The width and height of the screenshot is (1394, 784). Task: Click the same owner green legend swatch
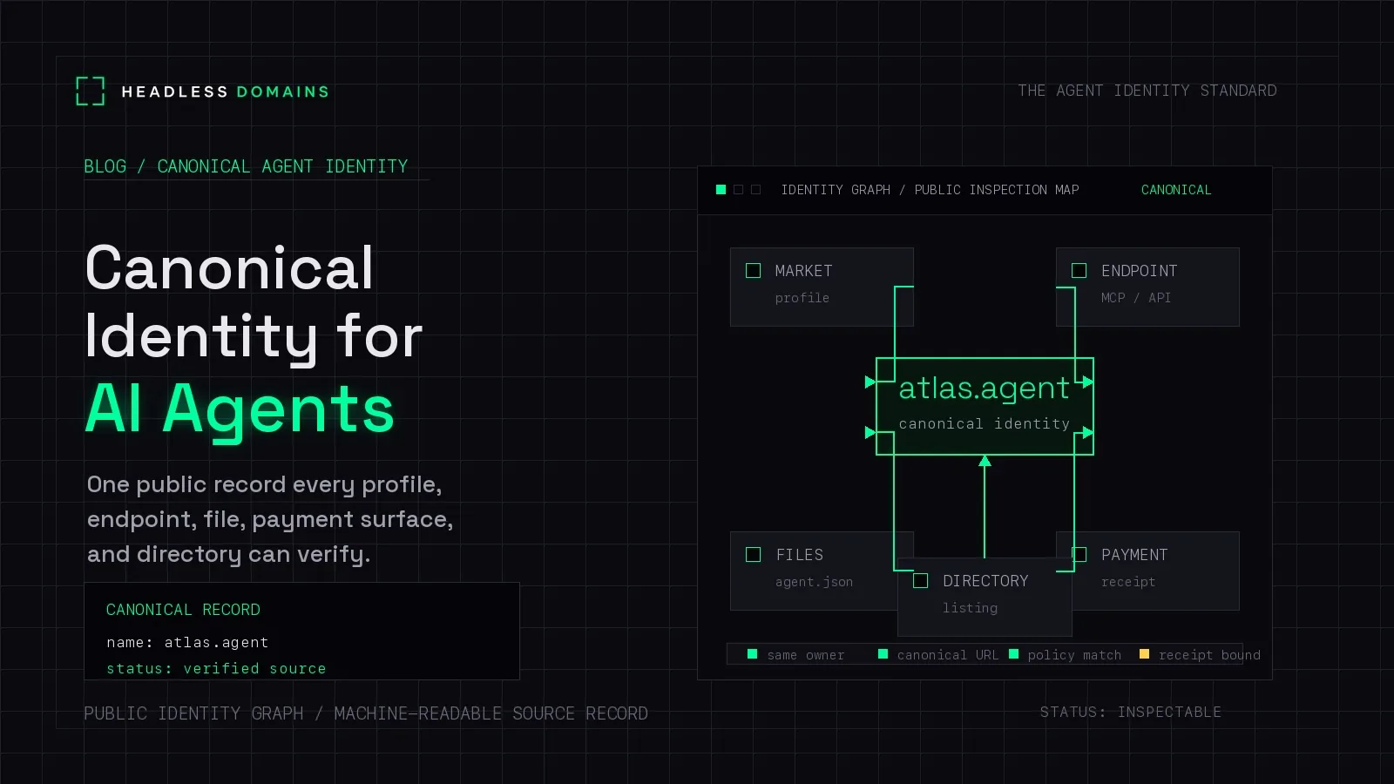pyautogui.click(x=753, y=654)
